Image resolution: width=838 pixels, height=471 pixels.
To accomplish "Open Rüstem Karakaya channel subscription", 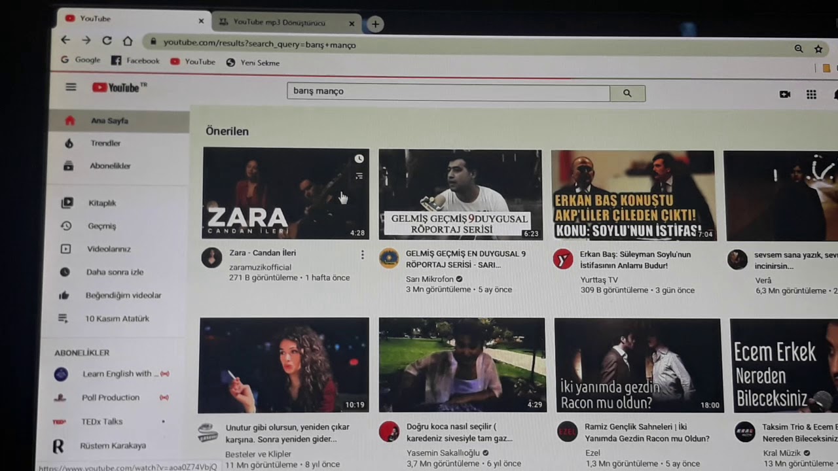I will pyautogui.click(x=114, y=446).
